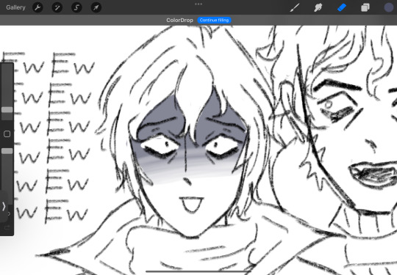Open the Actions wrench menu
Image resolution: width=397 pixels, height=275 pixels.
[37, 7]
